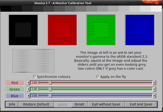Click the blue gamma value field
Screen dimensions: 163x112
click(x=34, y=96)
